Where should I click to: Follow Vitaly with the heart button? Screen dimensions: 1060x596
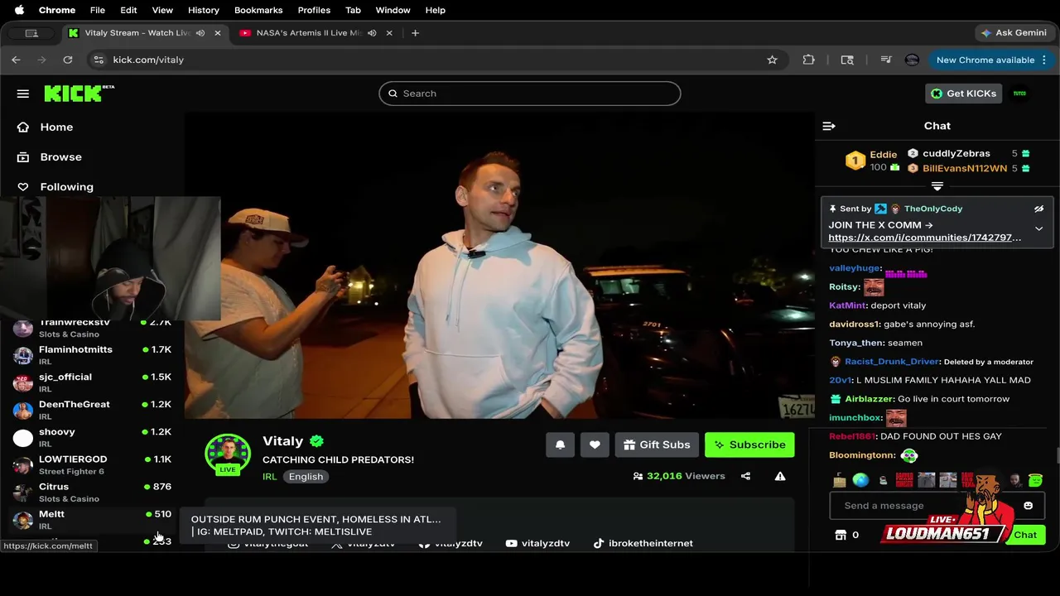[x=595, y=445]
